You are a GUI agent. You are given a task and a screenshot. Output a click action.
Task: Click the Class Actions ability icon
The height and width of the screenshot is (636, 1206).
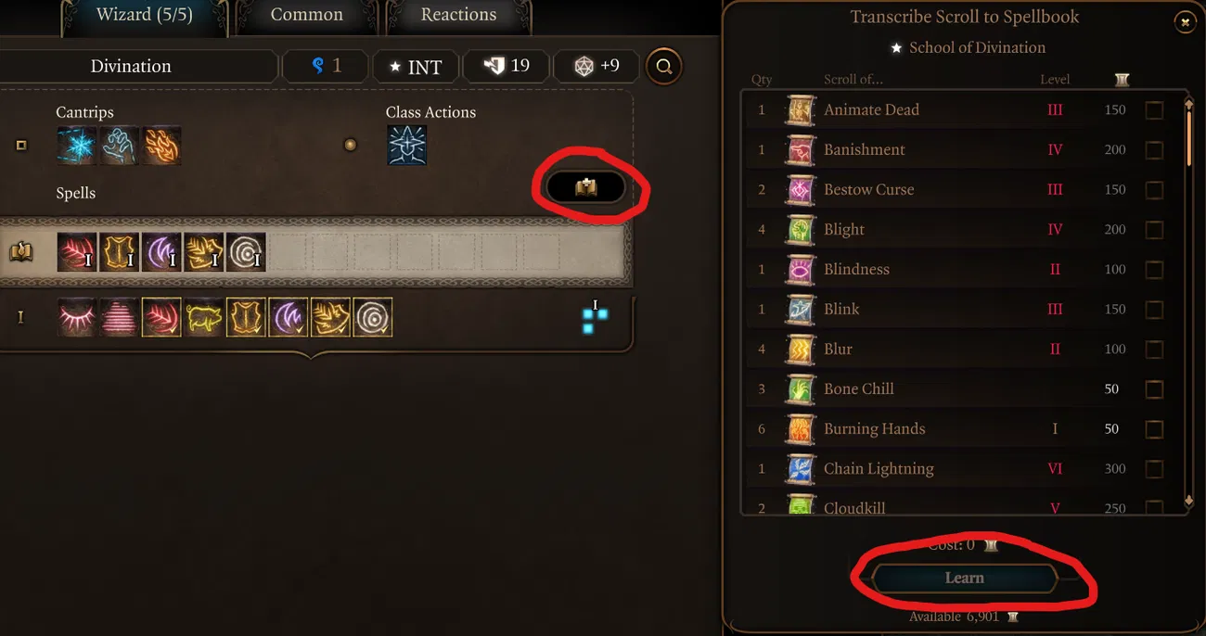pos(406,146)
